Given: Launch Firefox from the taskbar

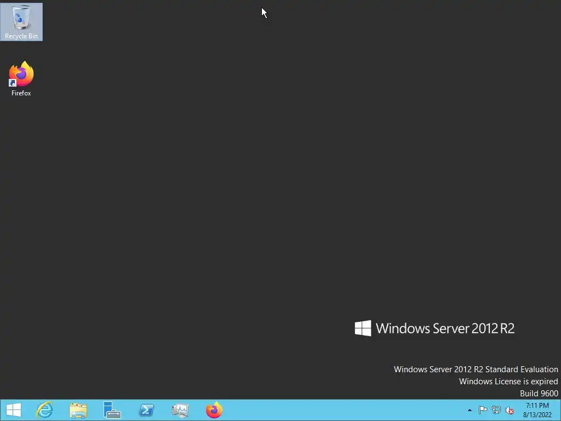Looking at the screenshot, I should [x=214, y=410].
